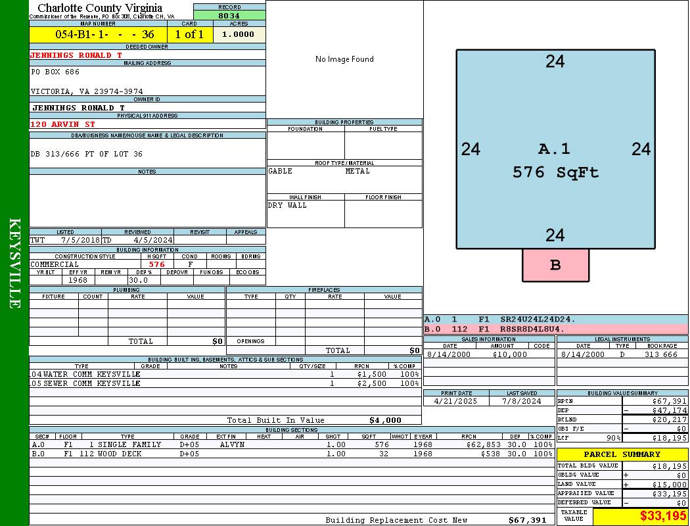Click the '1 of 1' card indicator
The width and height of the screenshot is (690, 526).
pyautogui.click(x=190, y=35)
